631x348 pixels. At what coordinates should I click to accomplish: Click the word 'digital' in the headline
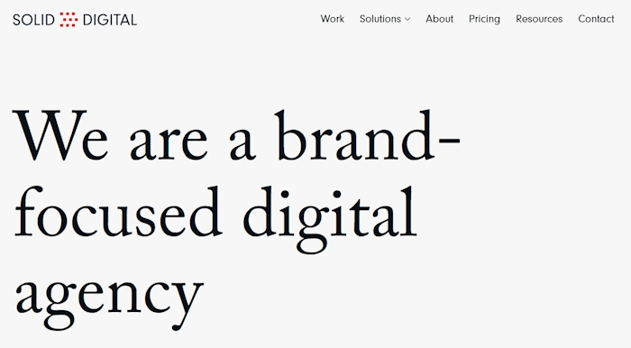click(330, 219)
